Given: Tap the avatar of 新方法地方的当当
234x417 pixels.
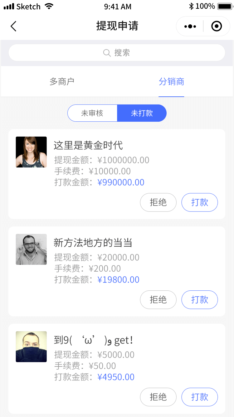Looking at the screenshot, I should pos(31,249).
